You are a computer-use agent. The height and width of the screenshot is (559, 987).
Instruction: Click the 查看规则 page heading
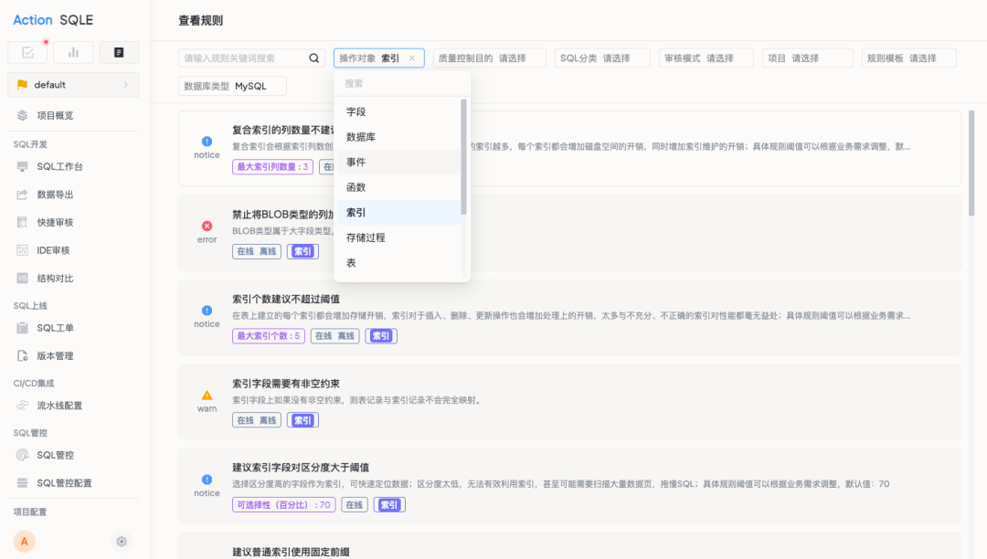201,20
